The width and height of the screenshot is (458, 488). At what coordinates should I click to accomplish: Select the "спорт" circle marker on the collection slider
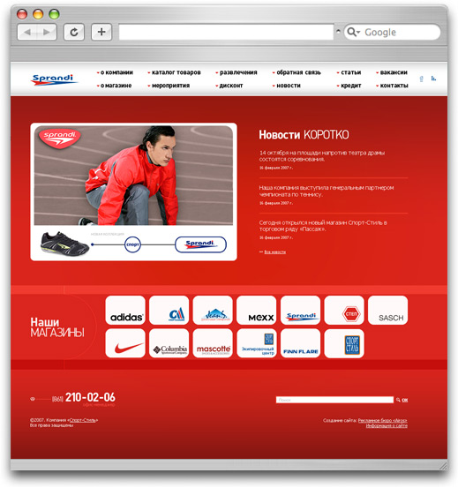click(x=132, y=244)
